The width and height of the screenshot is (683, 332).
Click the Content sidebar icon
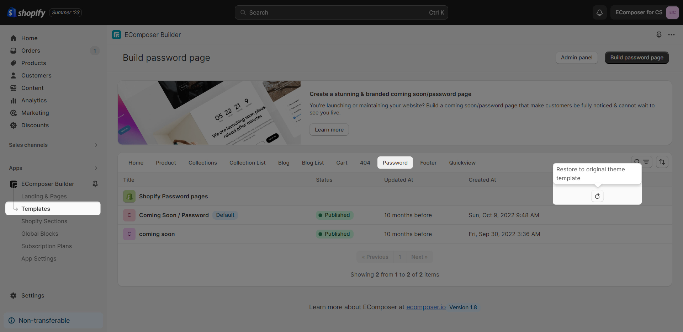point(14,88)
